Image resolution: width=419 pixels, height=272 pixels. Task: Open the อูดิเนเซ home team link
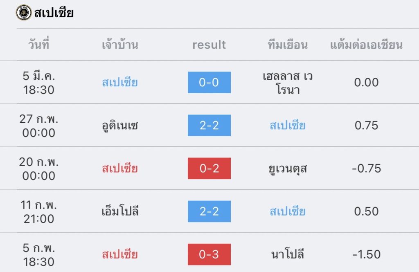[120, 125]
